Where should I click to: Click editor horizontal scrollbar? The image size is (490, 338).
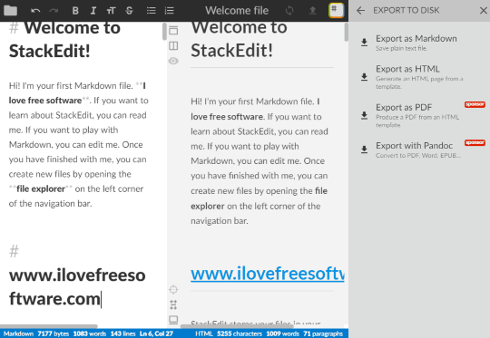[49, 326]
